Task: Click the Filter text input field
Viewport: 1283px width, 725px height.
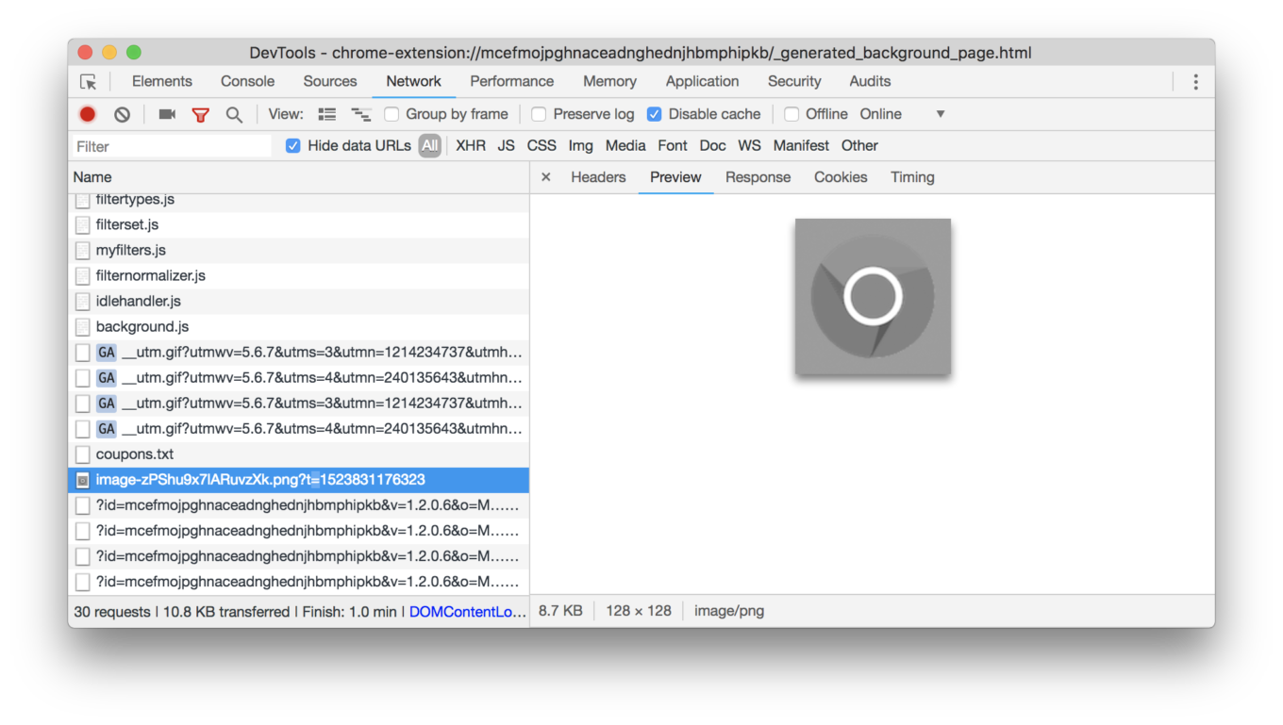Action: click(172, 146)
